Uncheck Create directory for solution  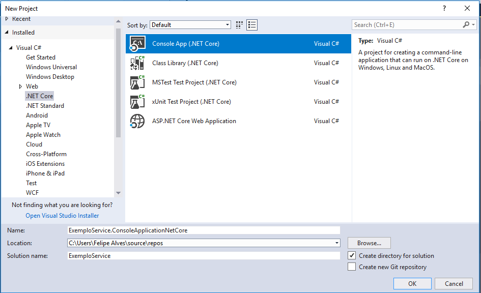(x=352, y=255)
